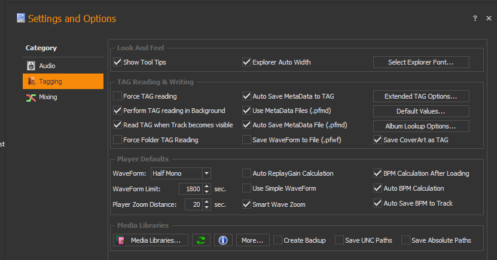
Task: Enable Auto ReplayGain Calculation
Action: click(246, 173)
